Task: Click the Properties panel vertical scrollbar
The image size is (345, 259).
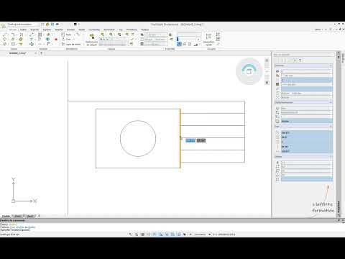Action: (339, 135)
